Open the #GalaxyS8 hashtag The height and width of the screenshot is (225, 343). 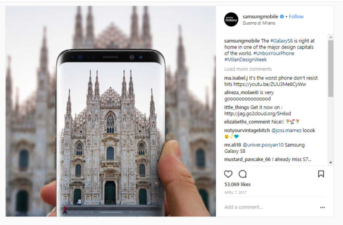click(x=282, y=41)
